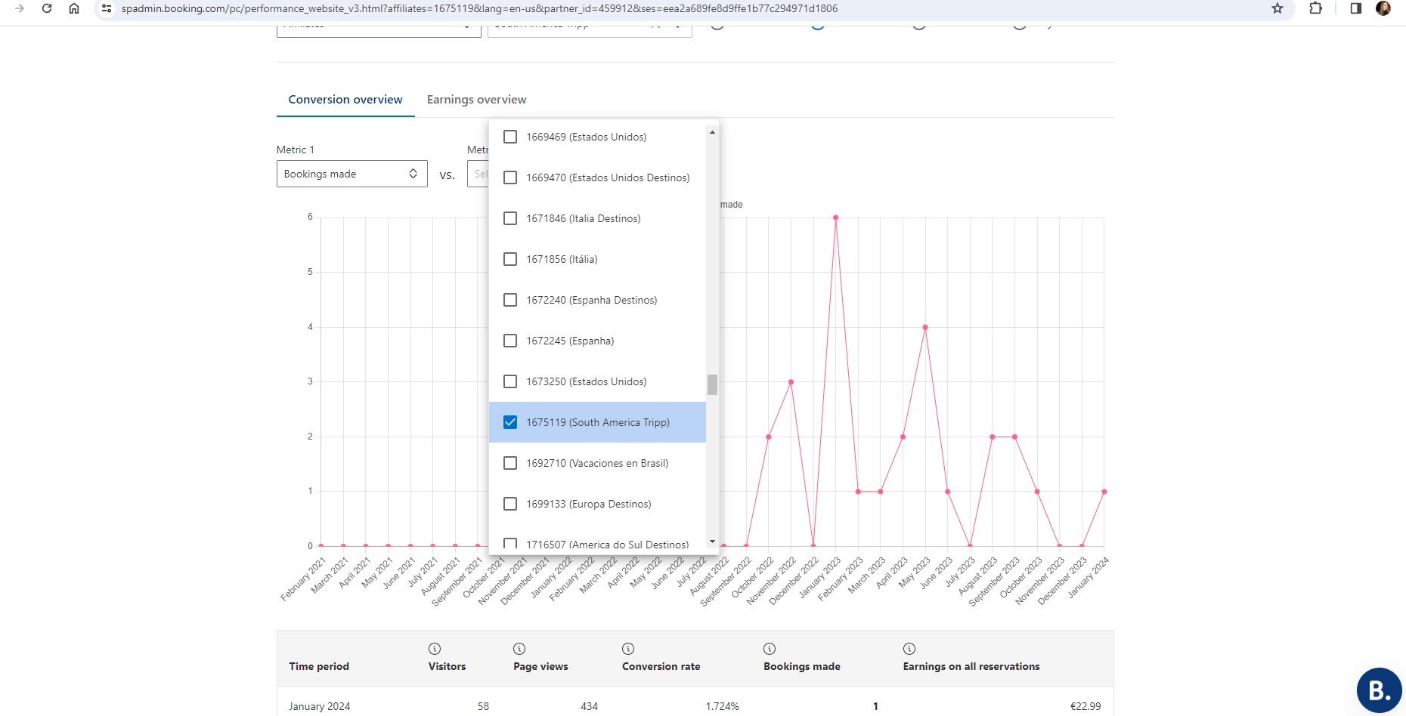Open the browser extensions puzzle icon
This screenshot has width=1406, height=716.
(x=1316, y=8)
